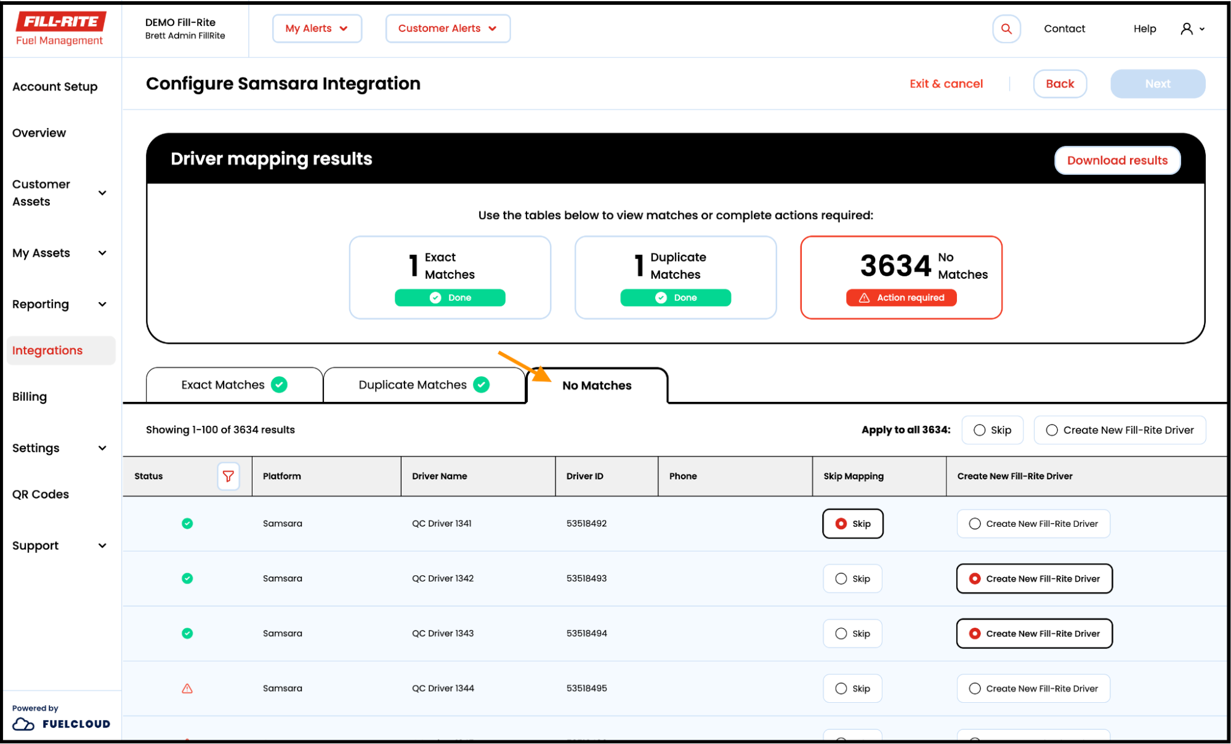Screen dimensions: 1231x744
Task: Open the Customer Alerts dropdown
Action: tap(448, 28)
